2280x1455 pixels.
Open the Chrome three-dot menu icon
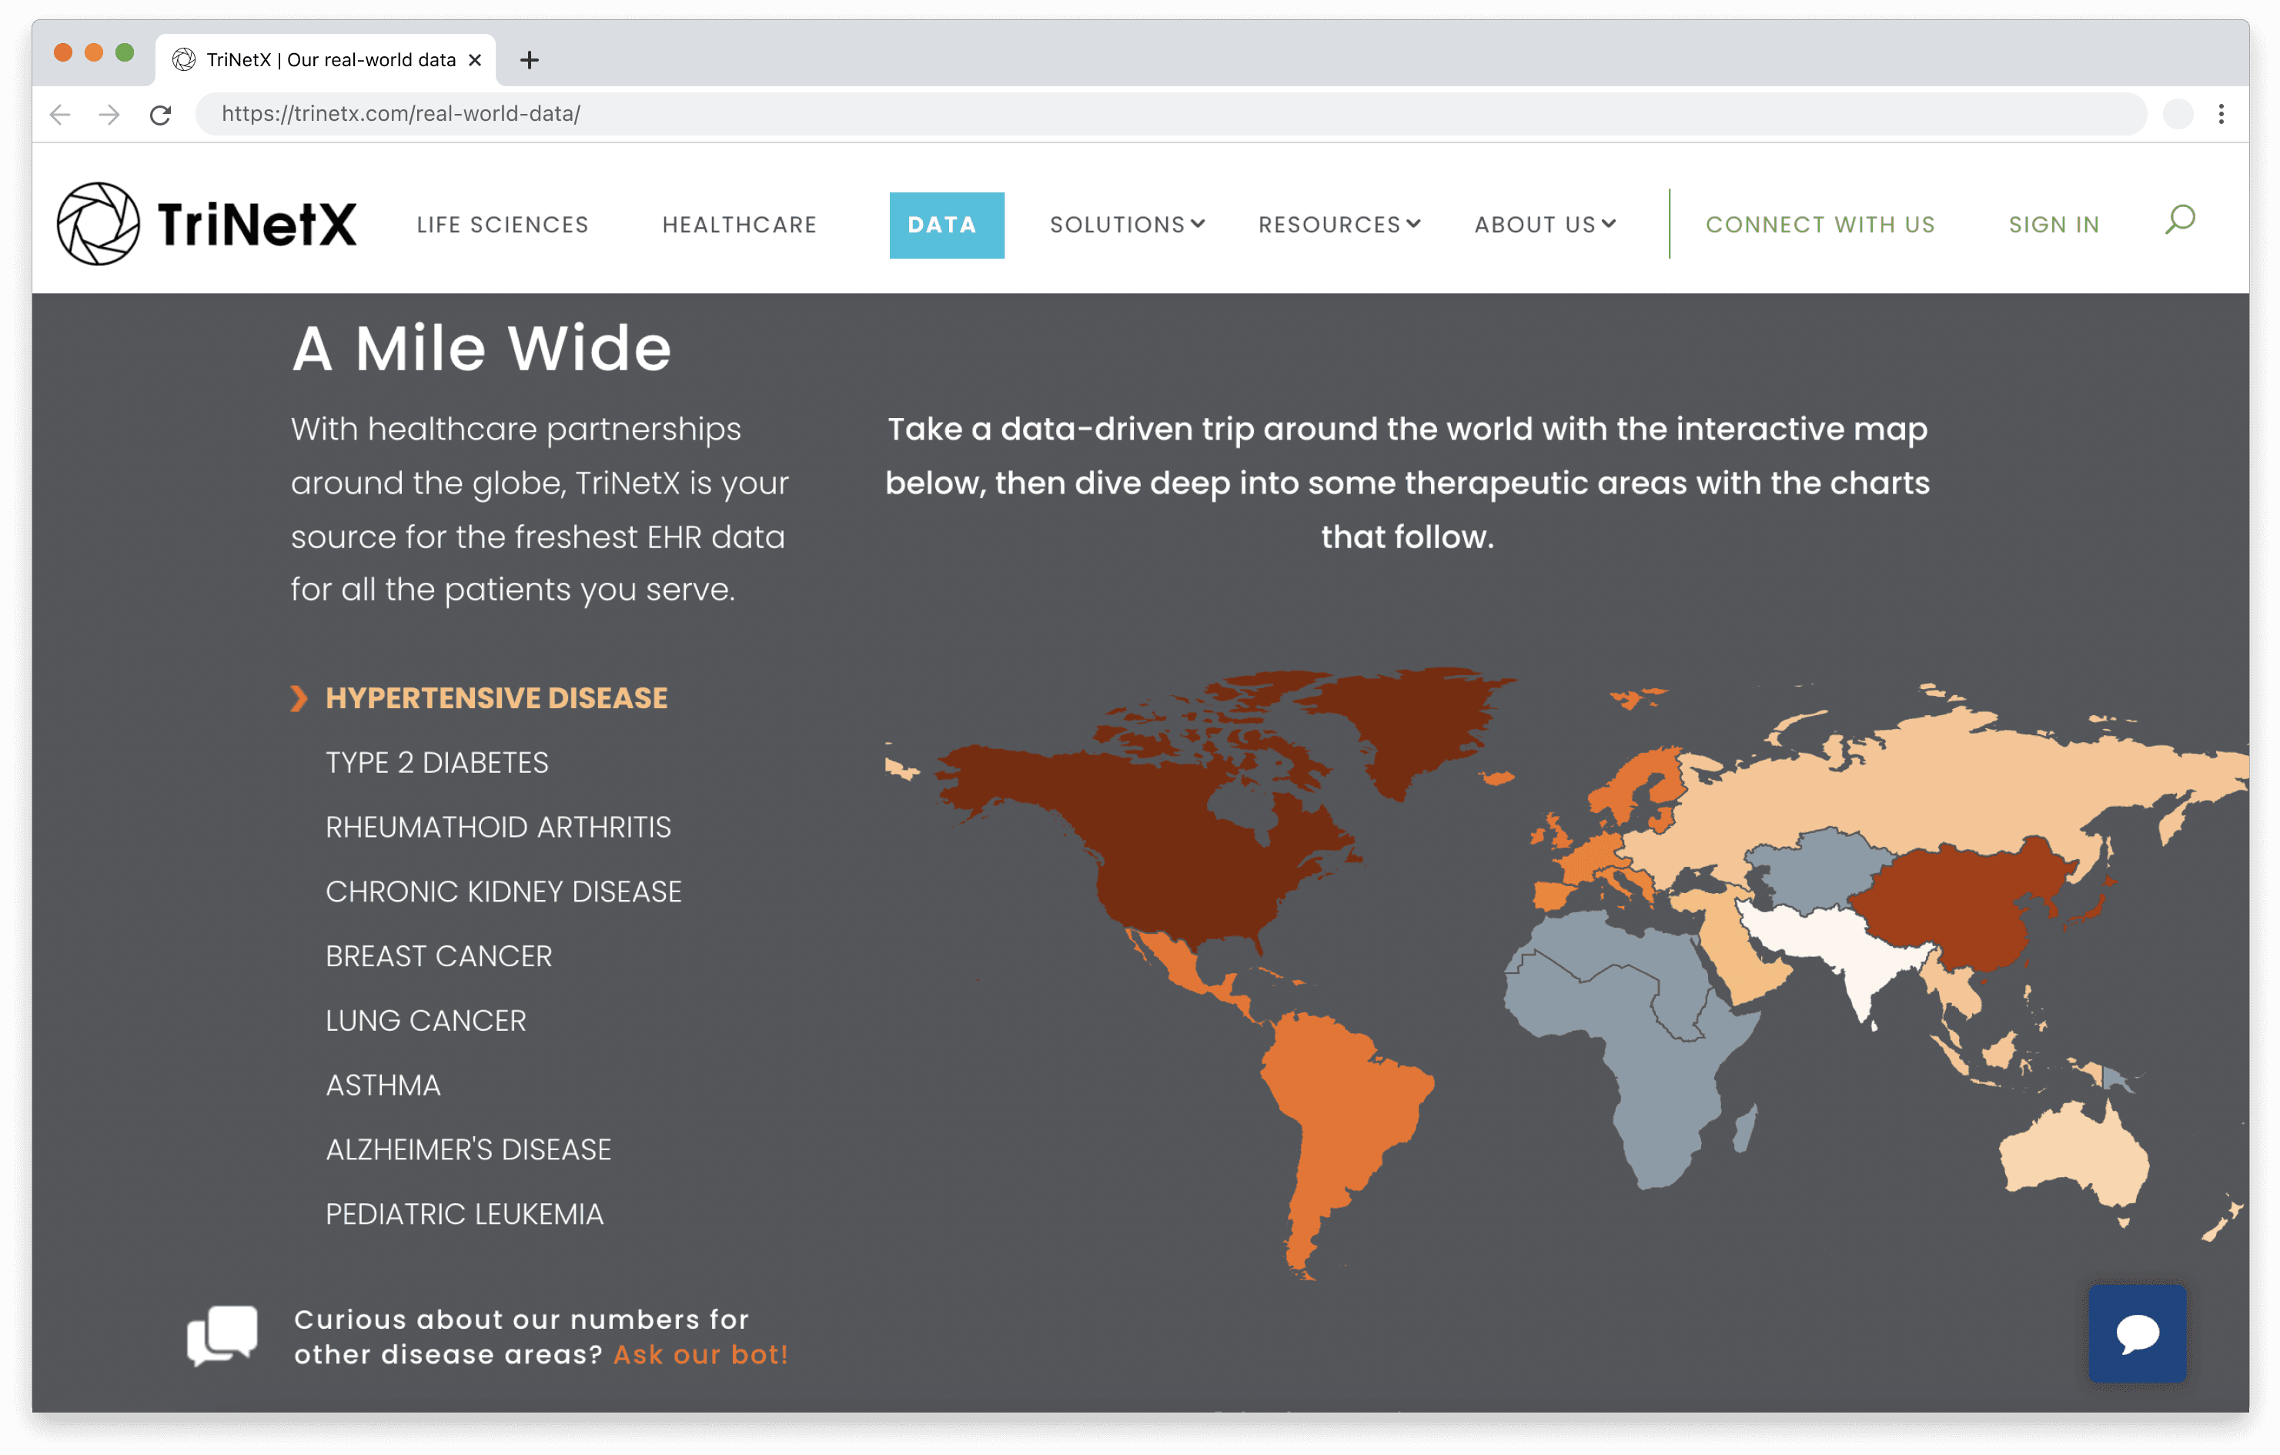click(x=2221, y=114)
